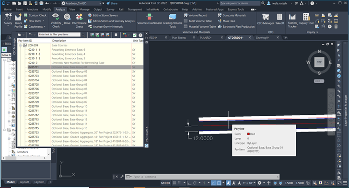
Task: Click the Compute Materials button
Action: pyautogui.click(x=232, y=15)
